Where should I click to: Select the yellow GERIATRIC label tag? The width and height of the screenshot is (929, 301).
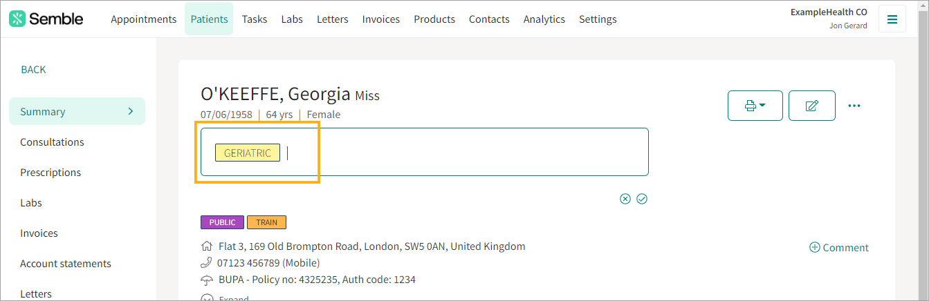tap(248, 153)
